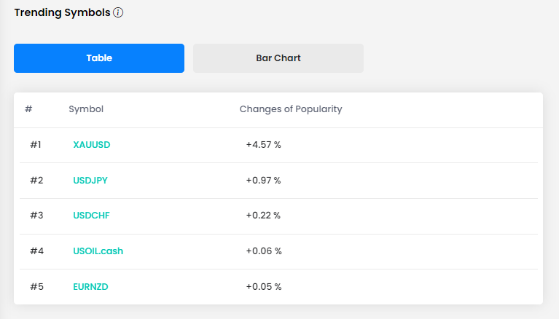Click the # rank column header

coord(28,109)
